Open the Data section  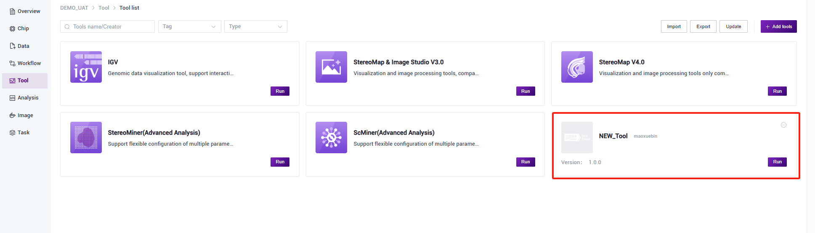(x=25, y=46)
